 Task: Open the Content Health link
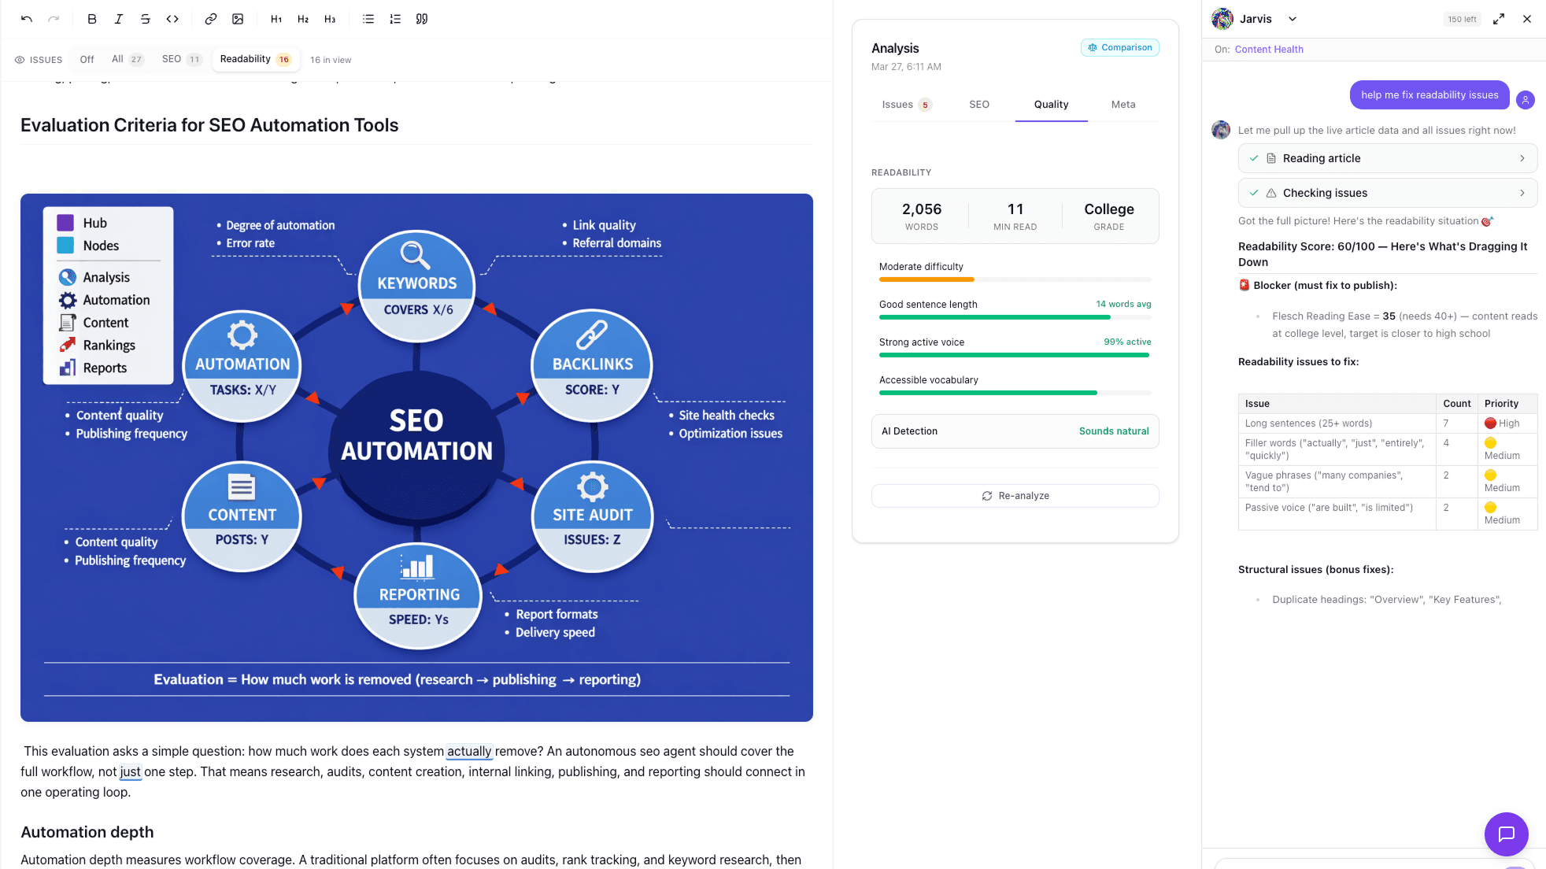coord(1269,49)
